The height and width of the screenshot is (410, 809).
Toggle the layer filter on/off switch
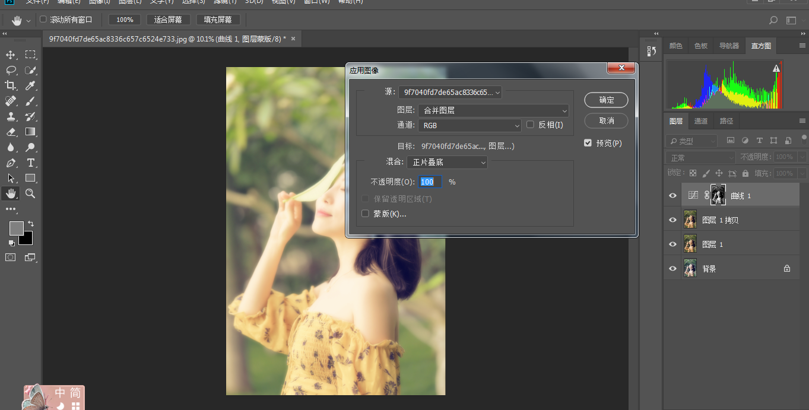point(804,139)
